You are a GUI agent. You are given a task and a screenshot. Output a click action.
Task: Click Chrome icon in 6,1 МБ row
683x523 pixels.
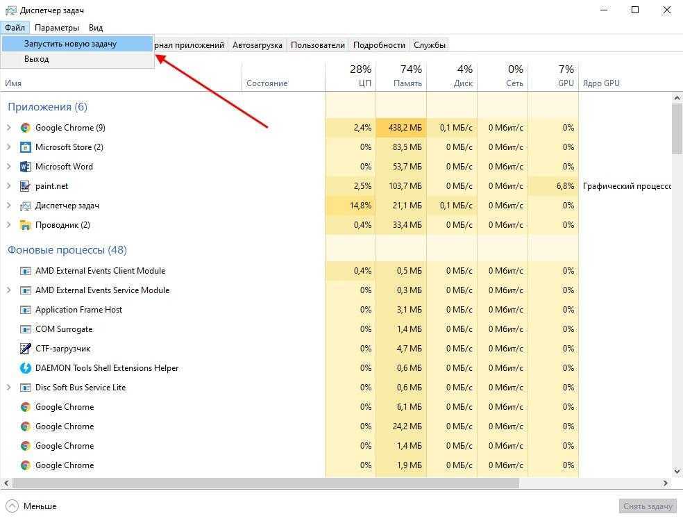click(x=25, y=407)
